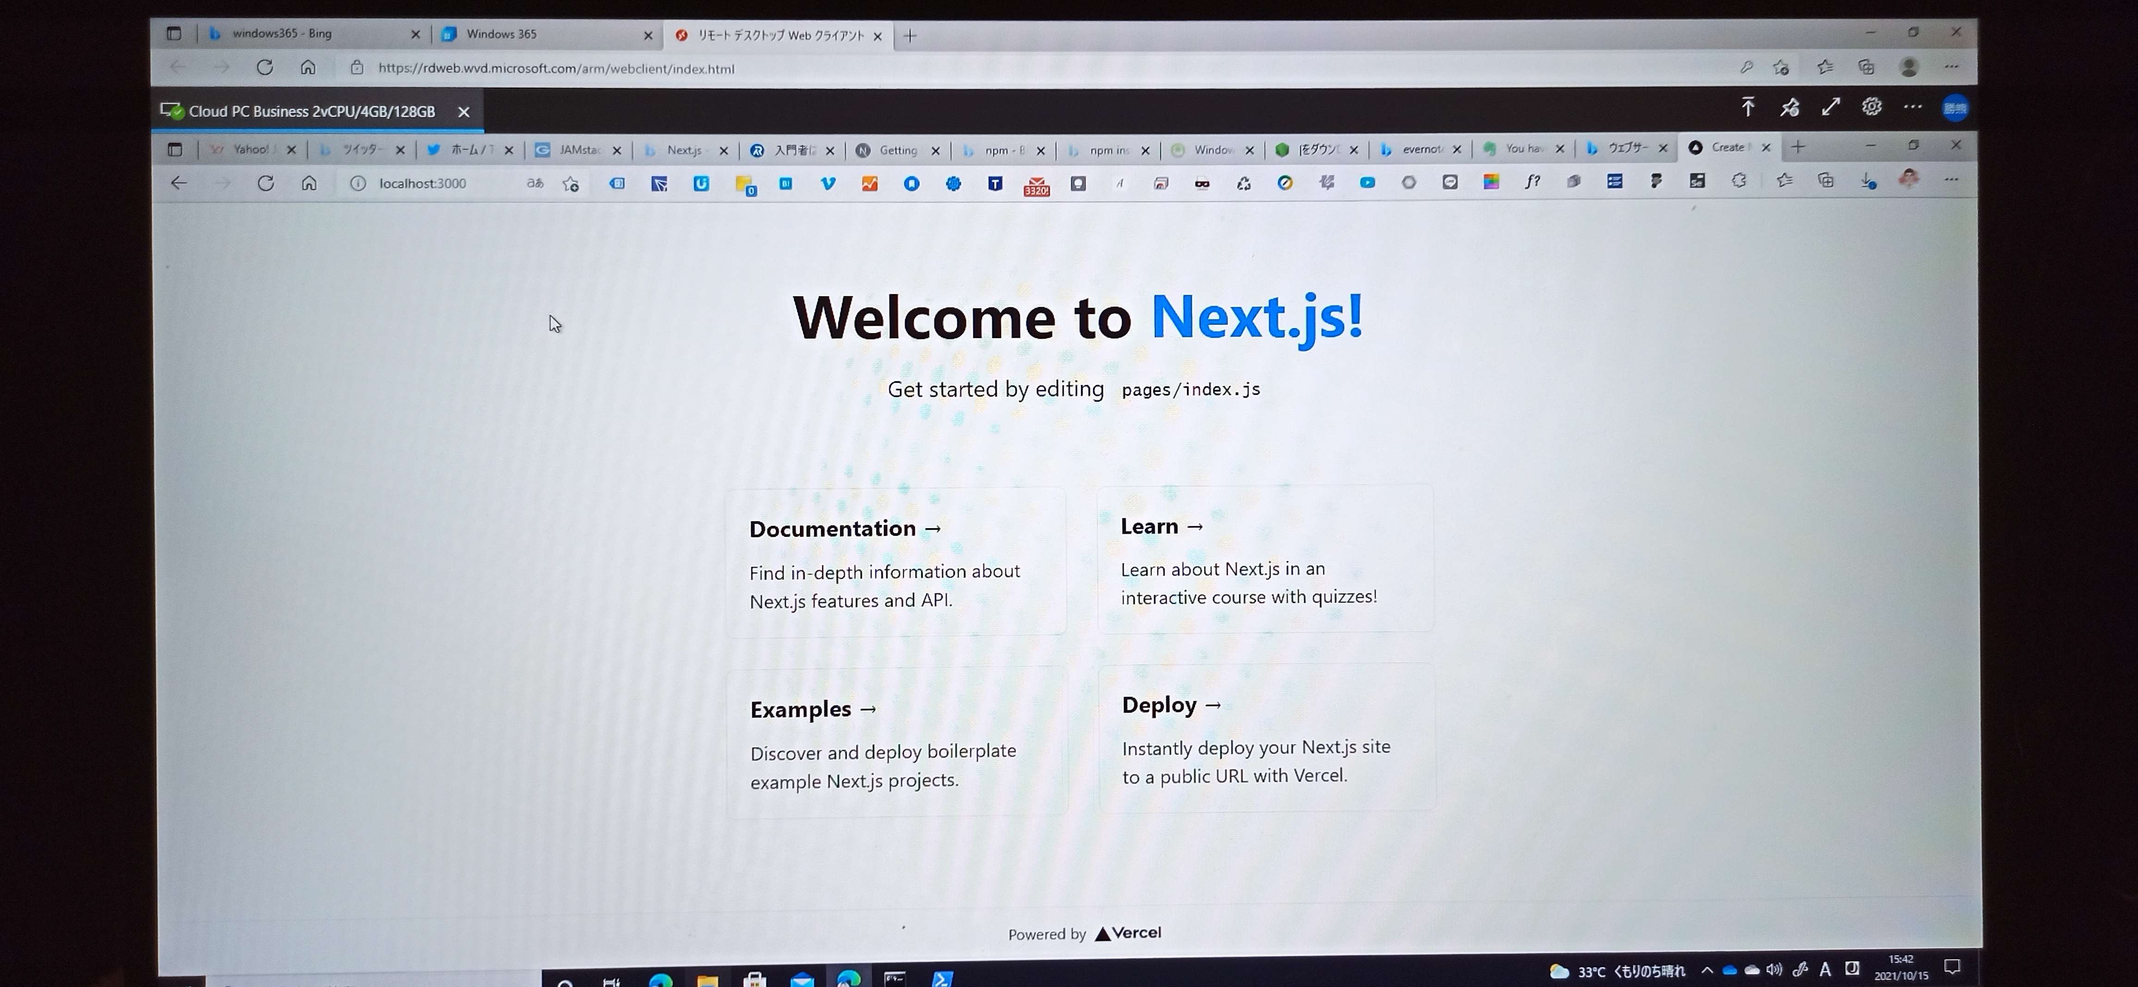This screenshot has height=987, width=2138.
Task: Open the inner browser Collections icon
Action: pyautogui.click(x=1825, y=181)
